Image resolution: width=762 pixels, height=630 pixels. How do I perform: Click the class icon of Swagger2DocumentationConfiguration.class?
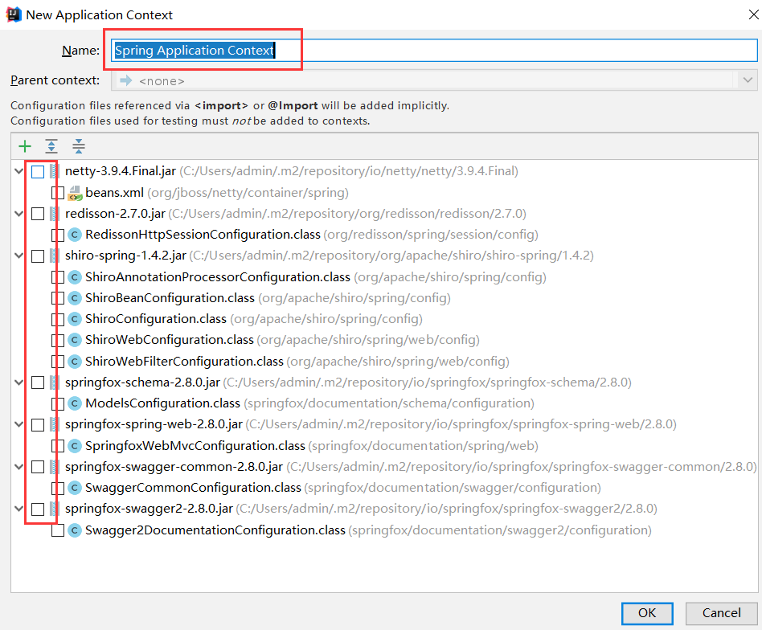click(x=75, y=530)
